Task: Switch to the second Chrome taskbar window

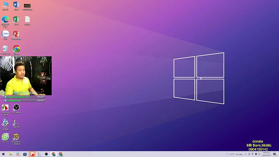Action: coord(61,154)
